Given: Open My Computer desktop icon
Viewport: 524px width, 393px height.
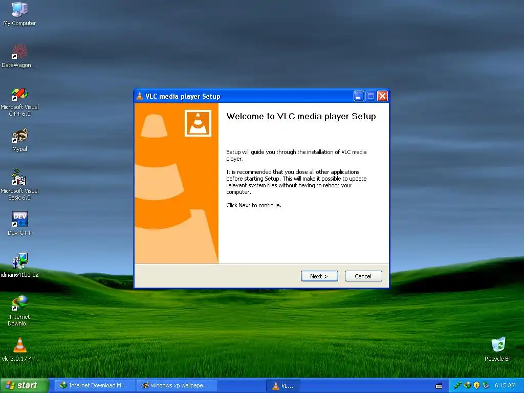Looking at the screenshot, I should pyautogui.click(x=19, y=14).
